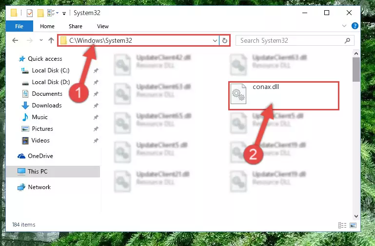Screen dimensions: 375x246
Task: Click the vertical scrollbar thumb
Action: point(356,70)
